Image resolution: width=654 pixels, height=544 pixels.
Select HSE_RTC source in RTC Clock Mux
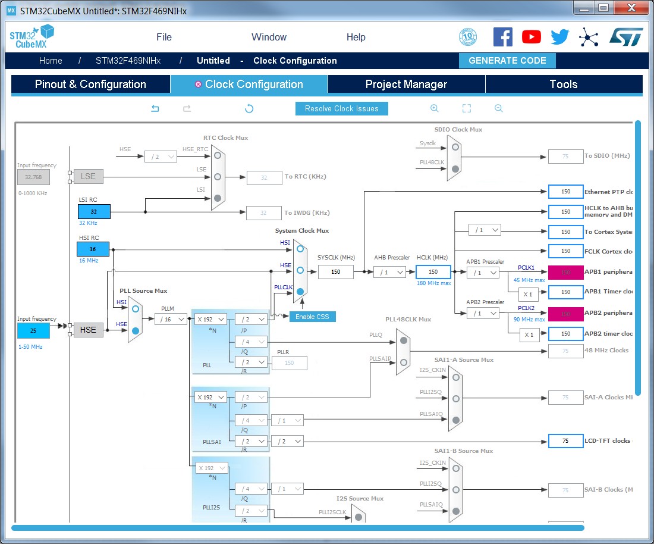(218, 155)
